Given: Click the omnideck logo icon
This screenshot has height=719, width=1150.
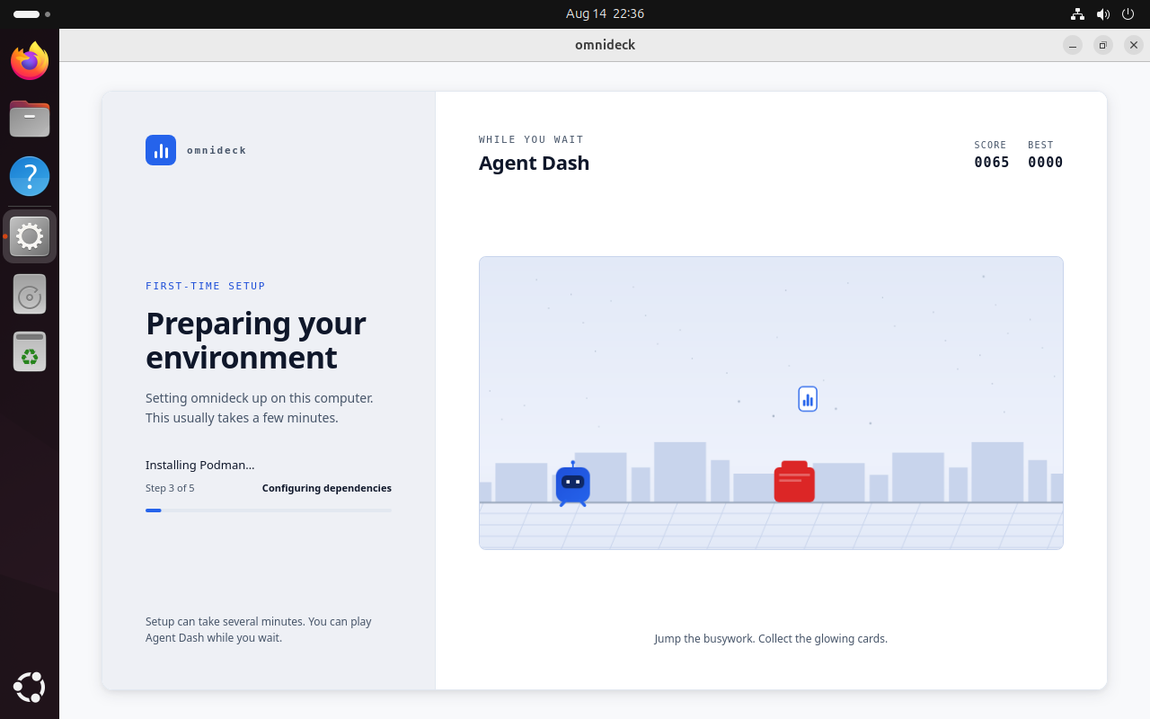Looking at the screenshot, I should click(161, 150).
